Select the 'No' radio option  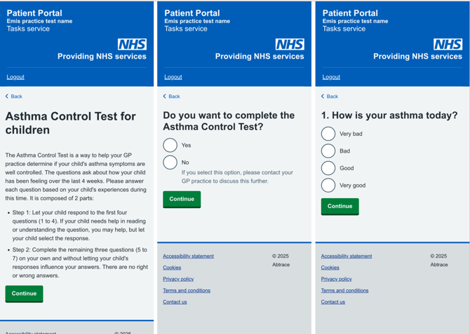170,162
